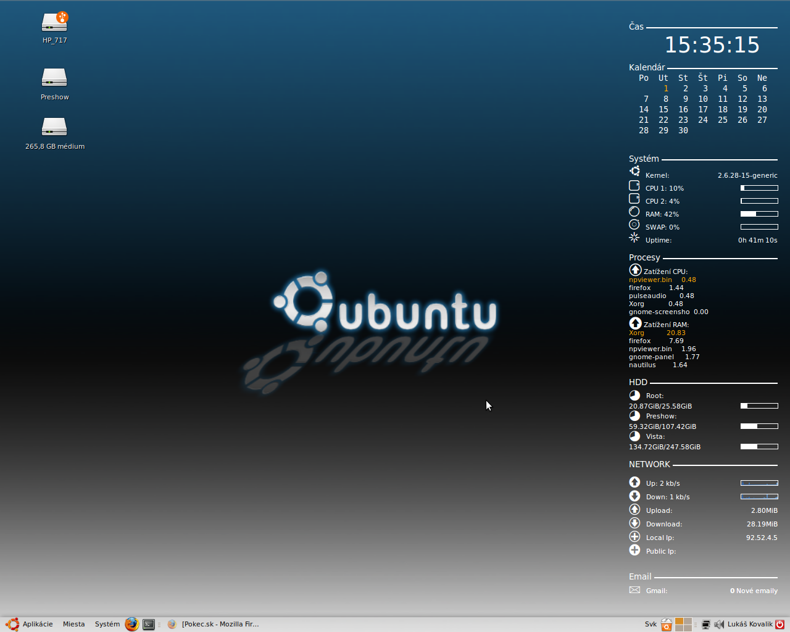Click kernel version 2.6.28-15-generic
The height and width of the screenshot is (632, 790).
click(x=747, y=175)
